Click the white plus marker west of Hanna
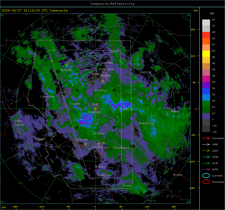225x210 pixels. click(x=141, y=100)
